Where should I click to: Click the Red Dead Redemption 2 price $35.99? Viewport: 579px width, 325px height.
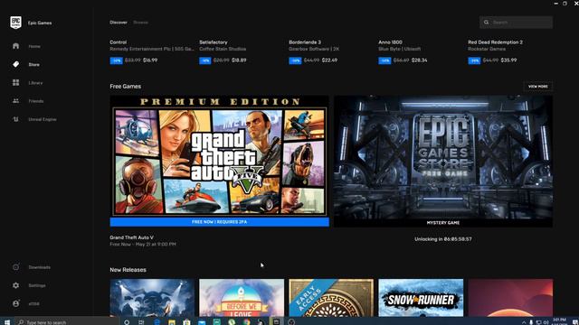coord(508,60)
